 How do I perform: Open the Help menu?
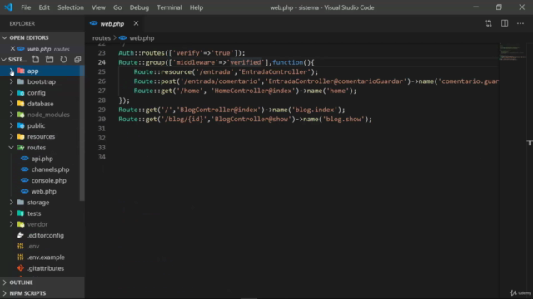click(x=197, y=7)
